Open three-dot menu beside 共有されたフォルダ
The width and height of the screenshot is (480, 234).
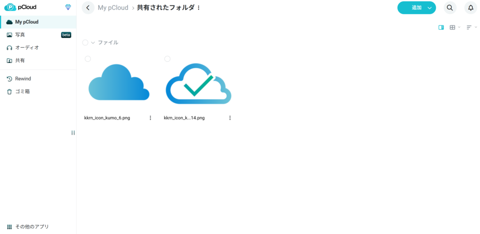click(x=199, y=8)
